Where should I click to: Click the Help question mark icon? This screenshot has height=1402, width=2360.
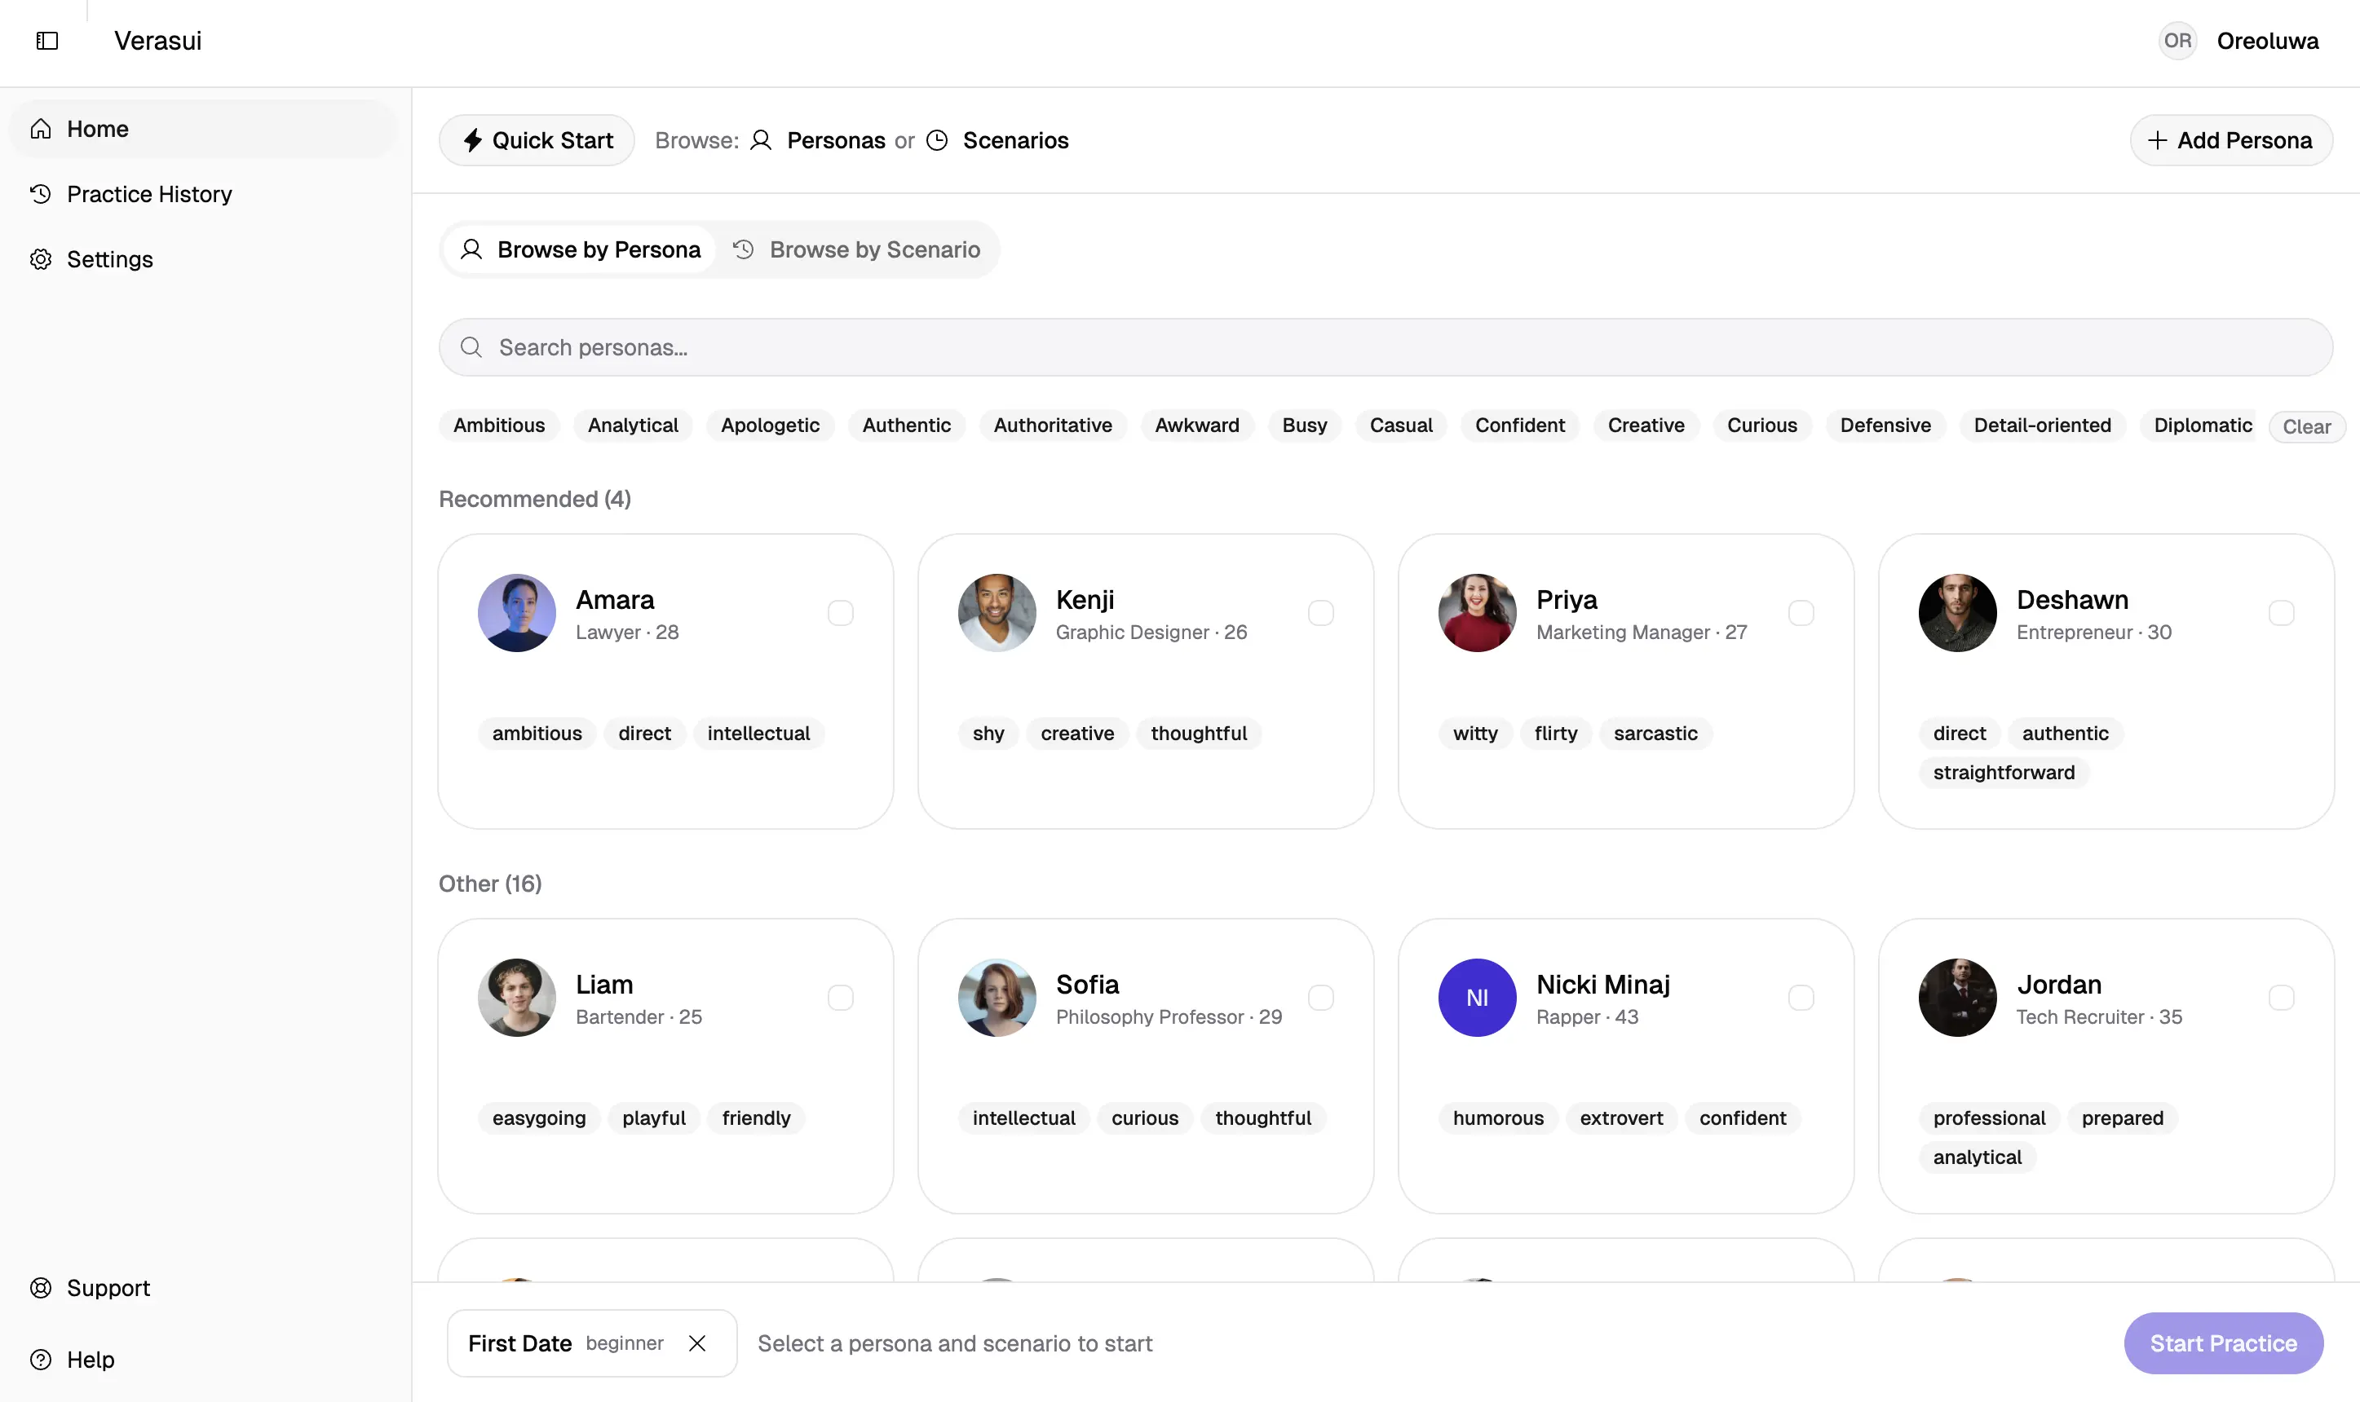[41, 1360]
